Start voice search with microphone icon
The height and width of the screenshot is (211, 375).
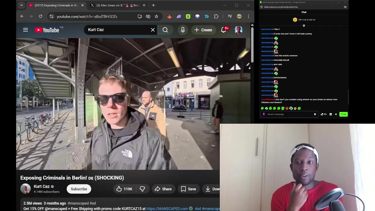[x=183, y=30]
